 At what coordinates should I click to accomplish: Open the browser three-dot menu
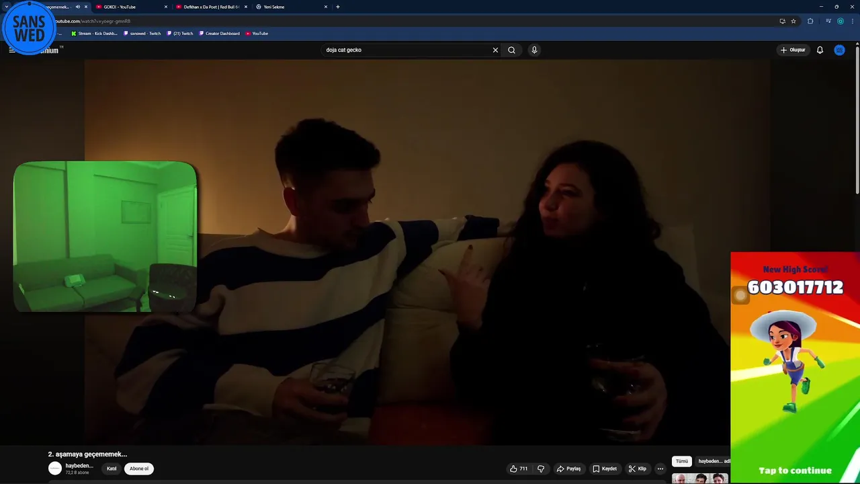pos(852,21)
